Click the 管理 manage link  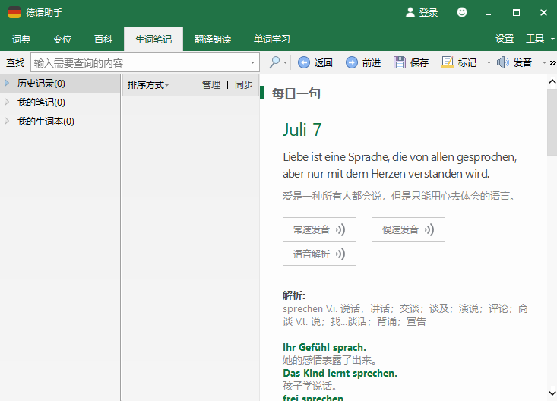210,85
